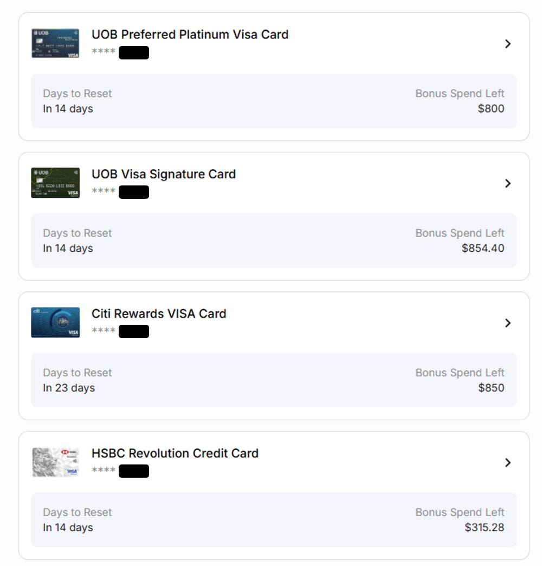542x566 pixels.
Task: Click the $315.28 bonus spend left amount
Action: tap(485, 528)
